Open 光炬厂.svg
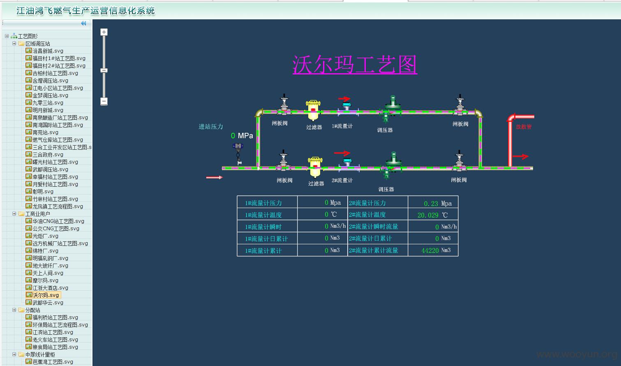This screenshot has width=621, height=366. 46,236
